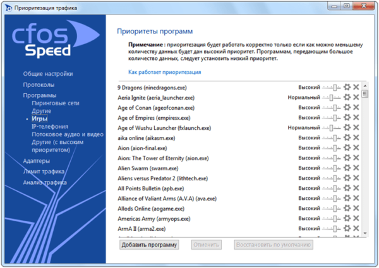The width and height of the screenshot is (379, 268).
Task: Open Лимит трафика section
Action: (44, 172)
